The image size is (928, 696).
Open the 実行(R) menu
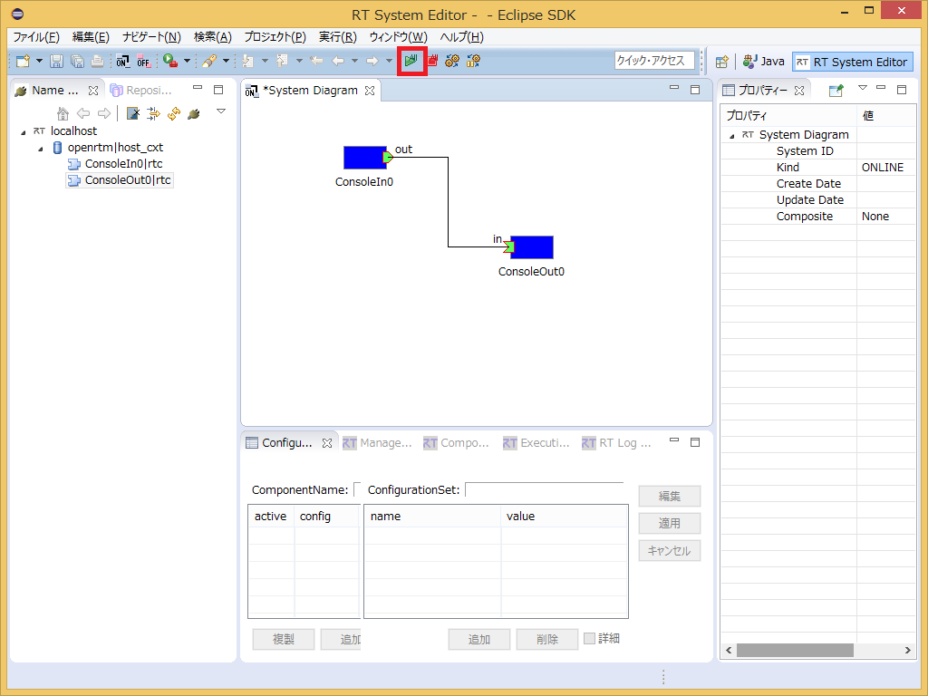click(338, 36)
